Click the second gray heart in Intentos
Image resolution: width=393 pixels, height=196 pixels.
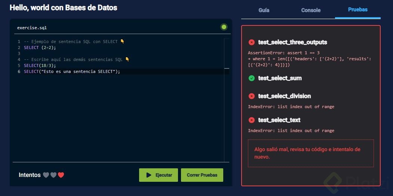53,175
